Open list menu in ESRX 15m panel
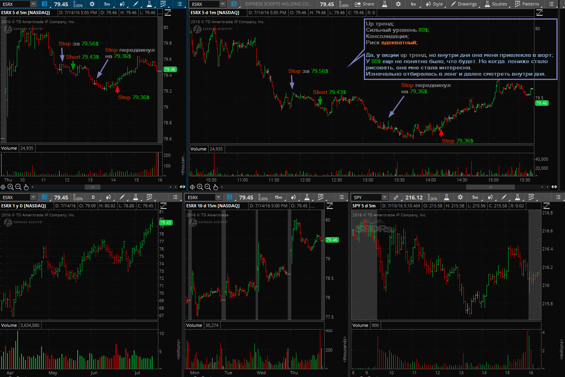Screen dimensions: 565x377 [x=341, y=197]
